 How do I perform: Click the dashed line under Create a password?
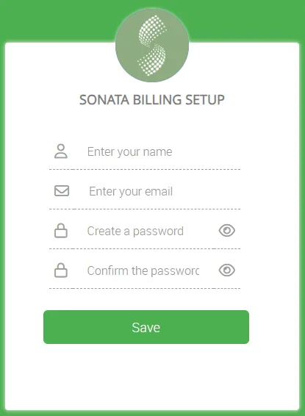tap(145, 249)
